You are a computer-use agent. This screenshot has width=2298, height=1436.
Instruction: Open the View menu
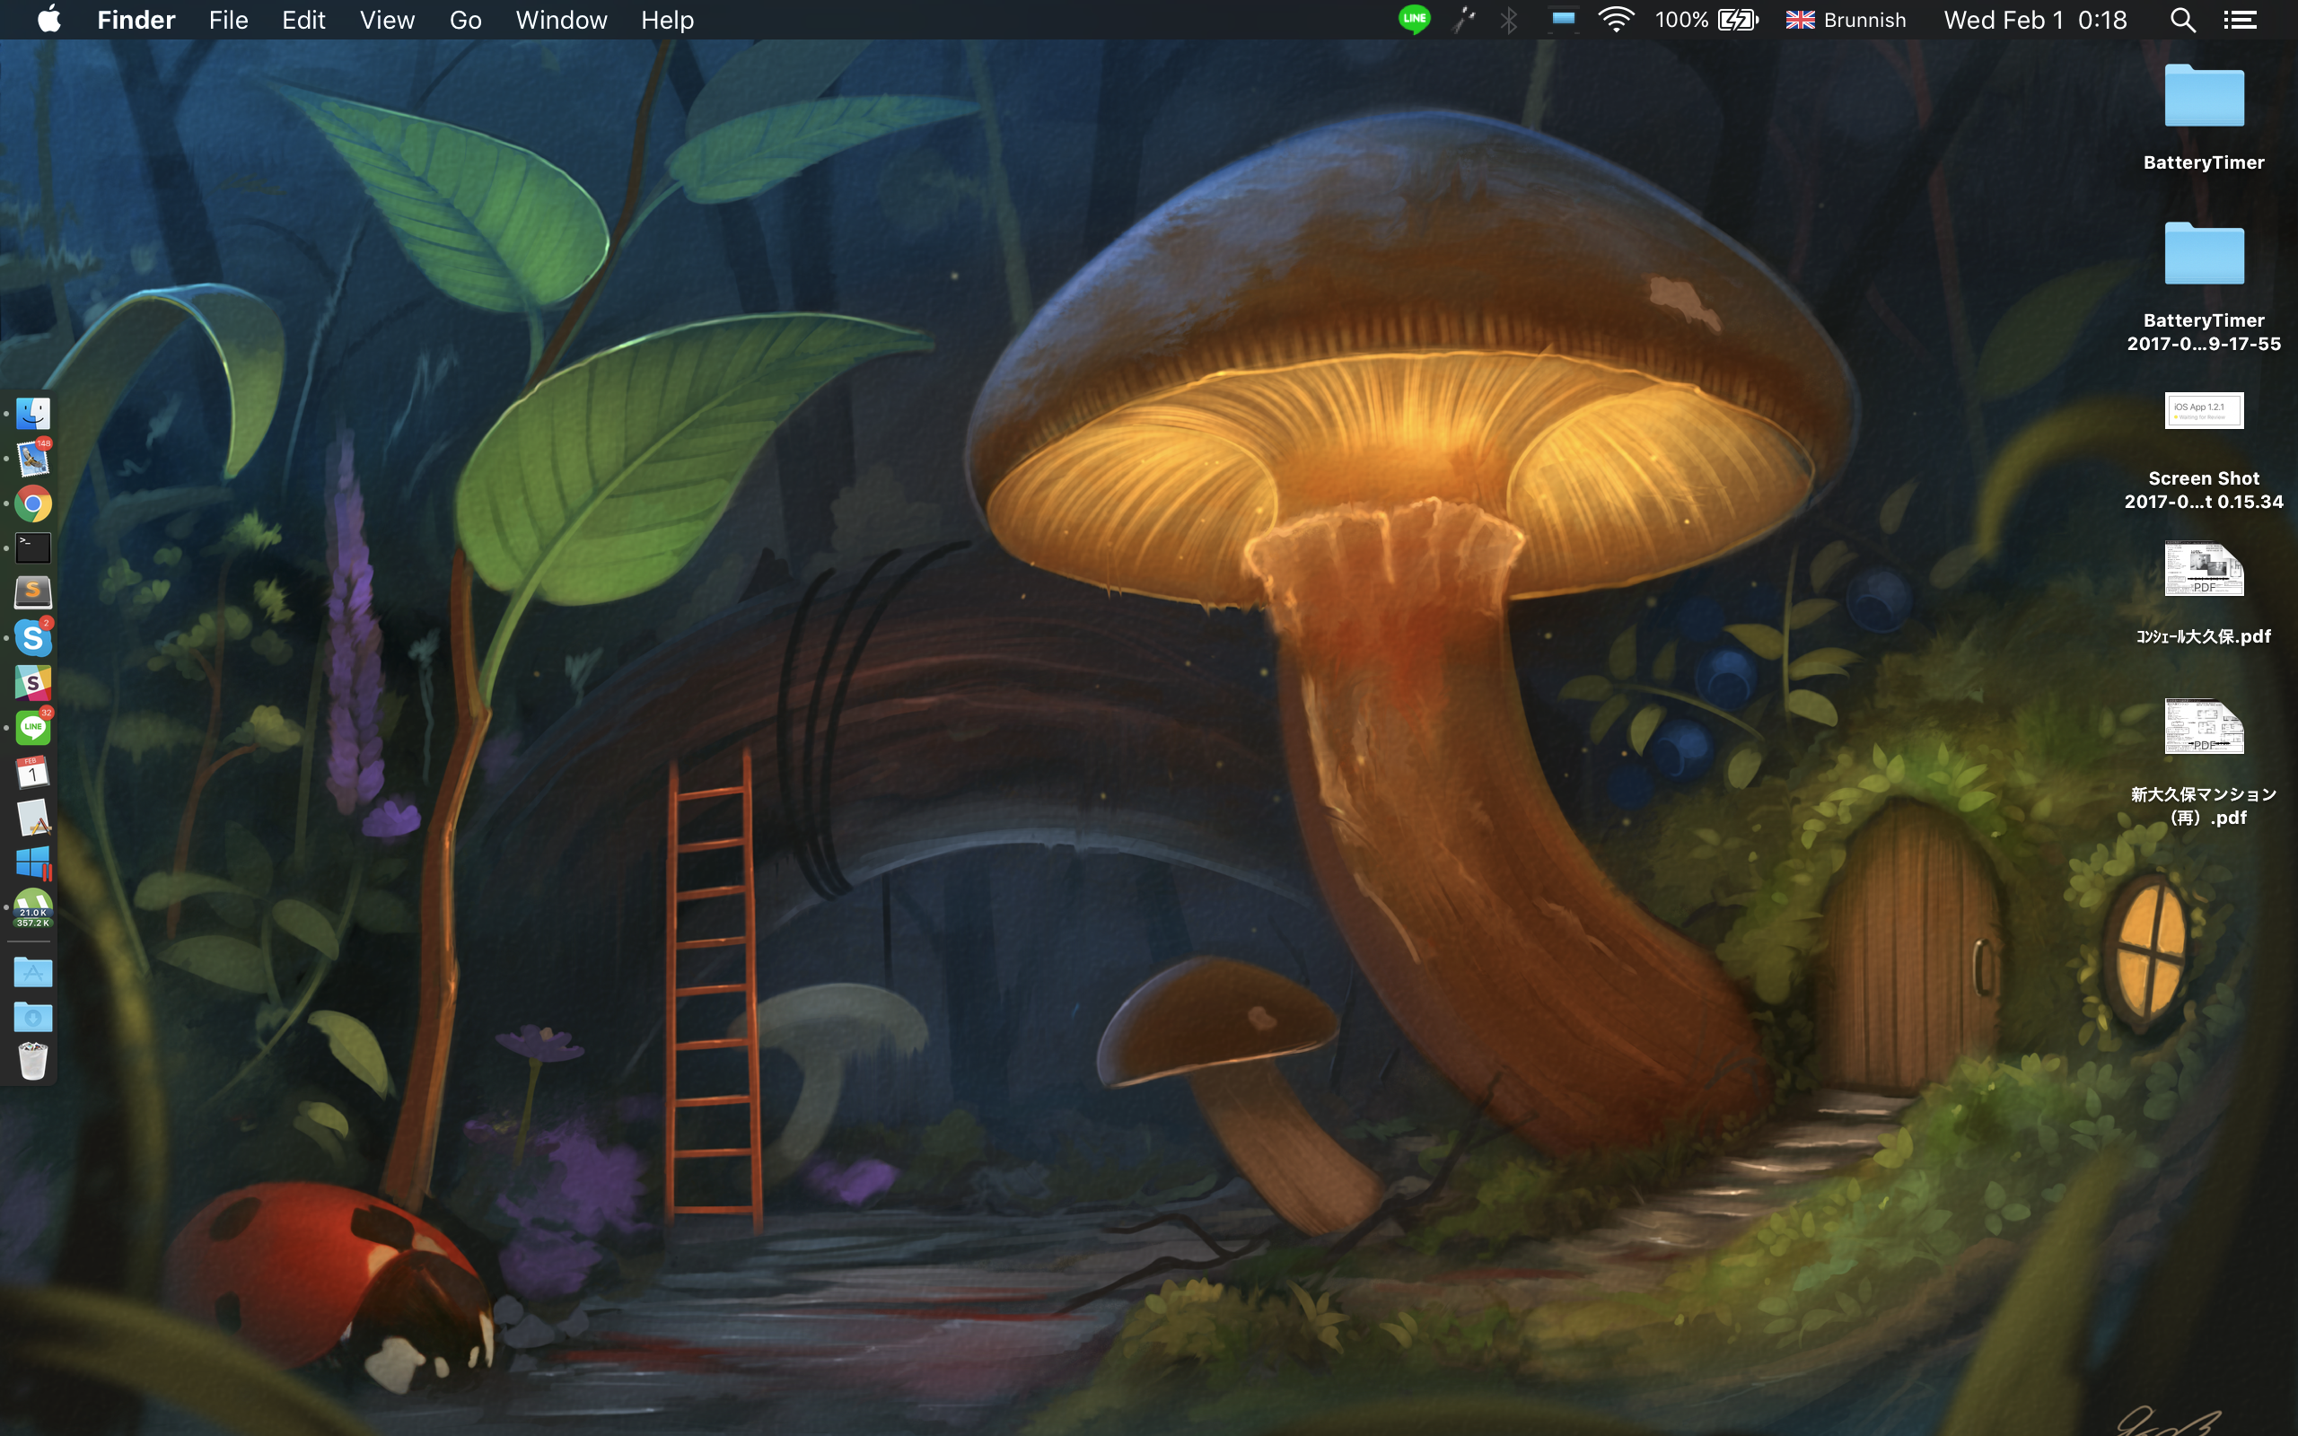click(x=387, y=20)
